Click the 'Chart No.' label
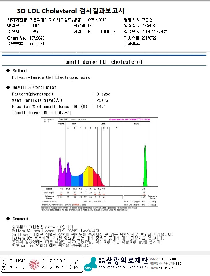This screenshot has width=210, height=276. tap(17, 38)
